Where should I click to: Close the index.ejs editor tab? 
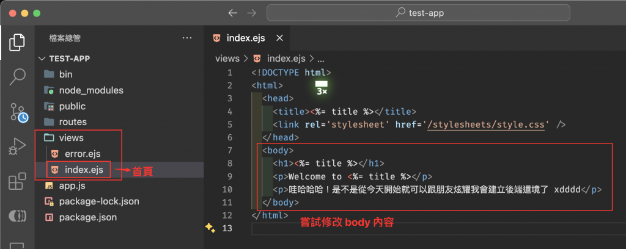pos(280,38)
